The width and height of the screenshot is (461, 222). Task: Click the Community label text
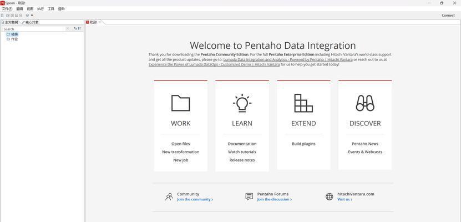coord(188,194)
